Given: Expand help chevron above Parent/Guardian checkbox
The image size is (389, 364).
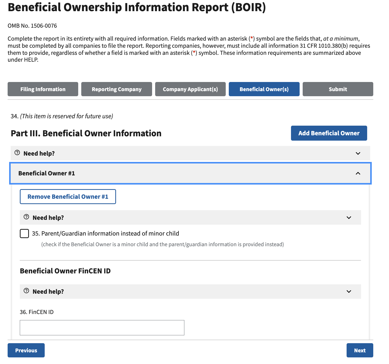Looking at the screenshot, I should click(x=349, y=218).
